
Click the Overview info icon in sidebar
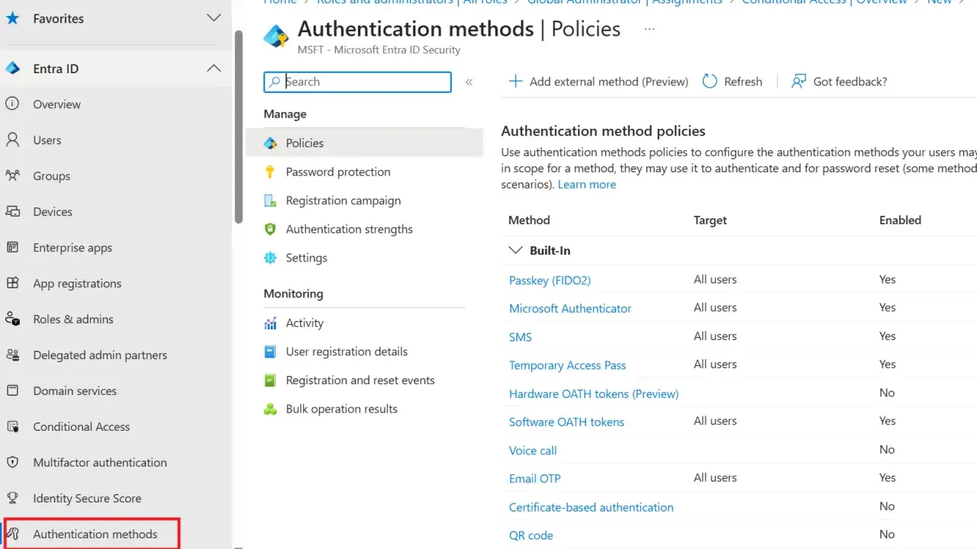12,104
